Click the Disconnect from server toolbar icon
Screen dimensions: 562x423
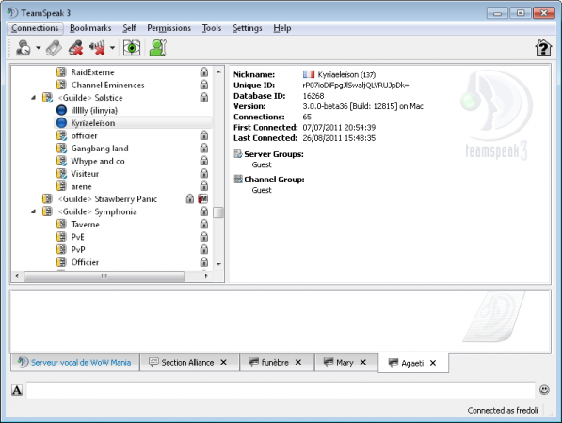click(54, 48)
